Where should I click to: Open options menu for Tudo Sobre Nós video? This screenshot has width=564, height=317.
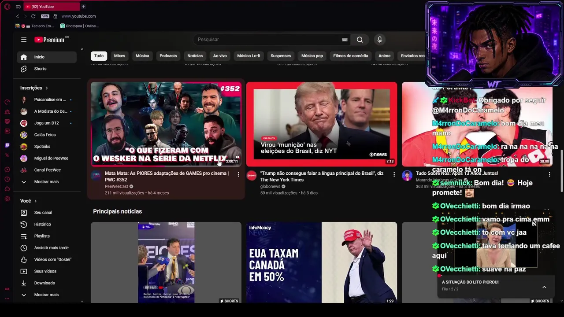coord(549,175)
